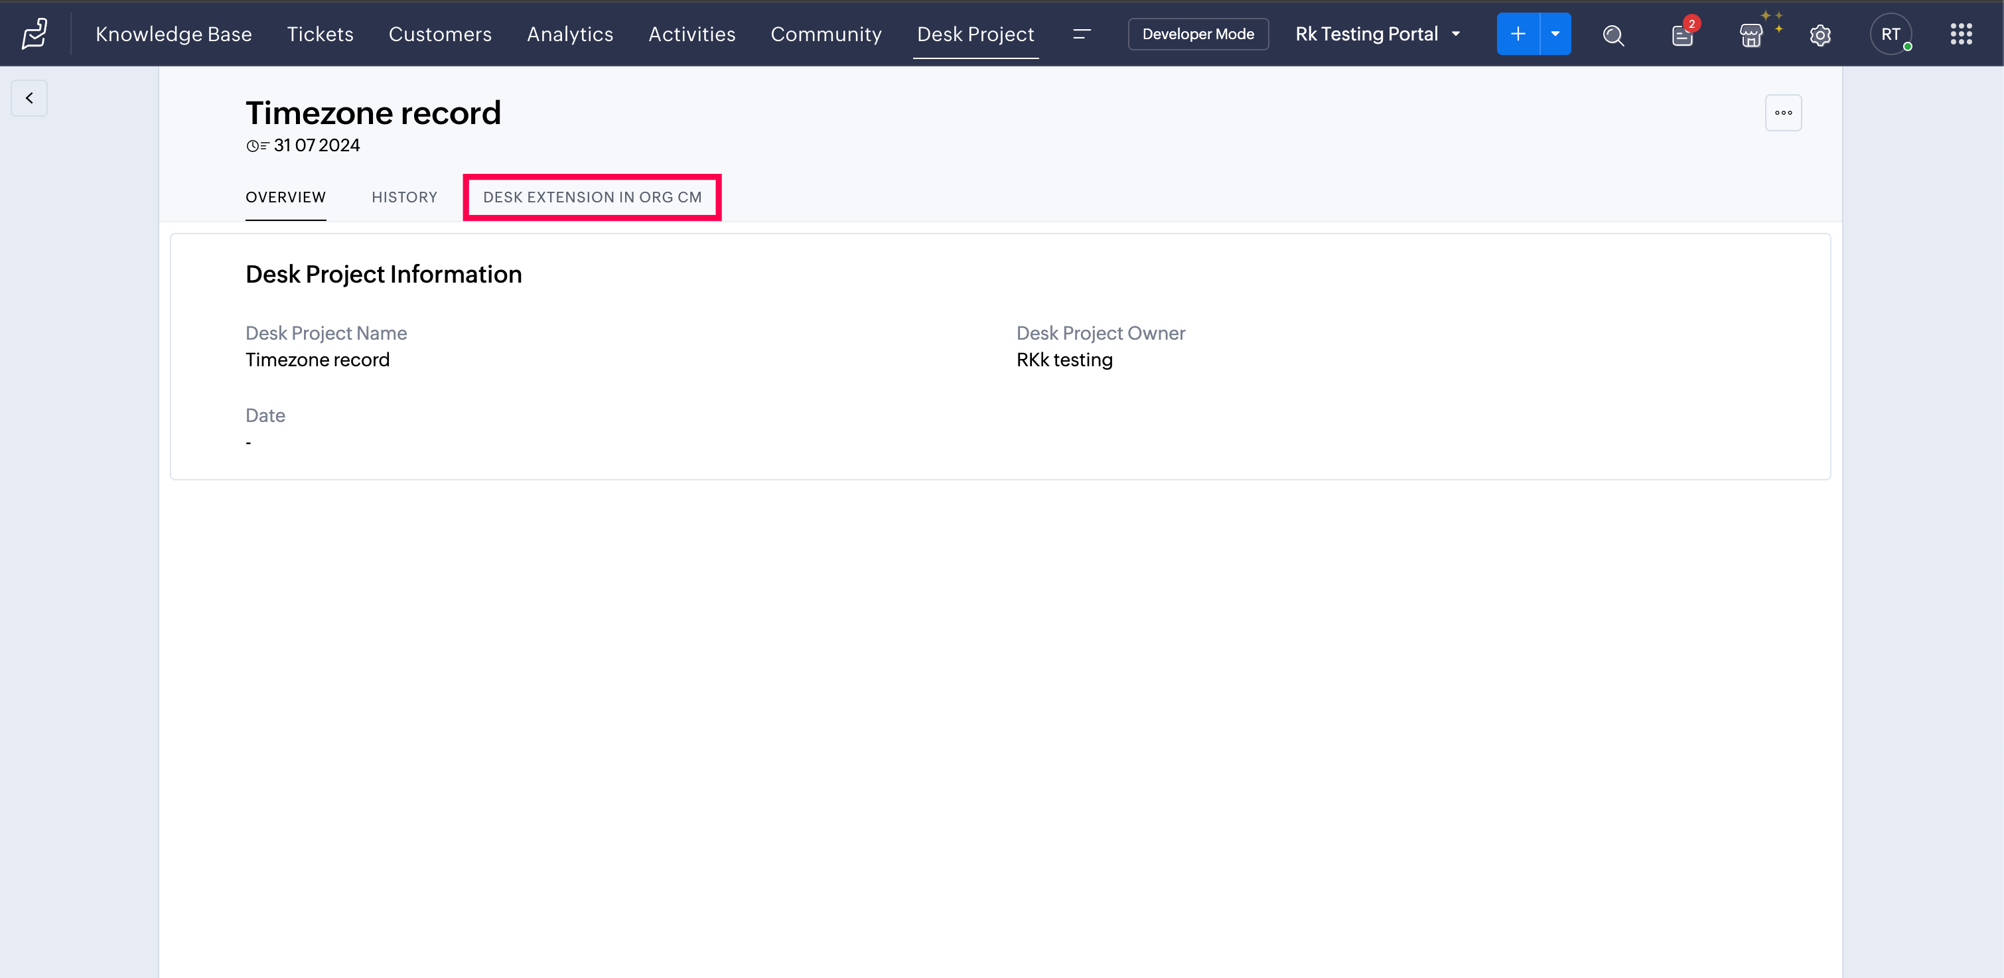Click the Desk Project Owner value RKk testing
The height and width of the screenshot is (978, 2004).
1064,360
